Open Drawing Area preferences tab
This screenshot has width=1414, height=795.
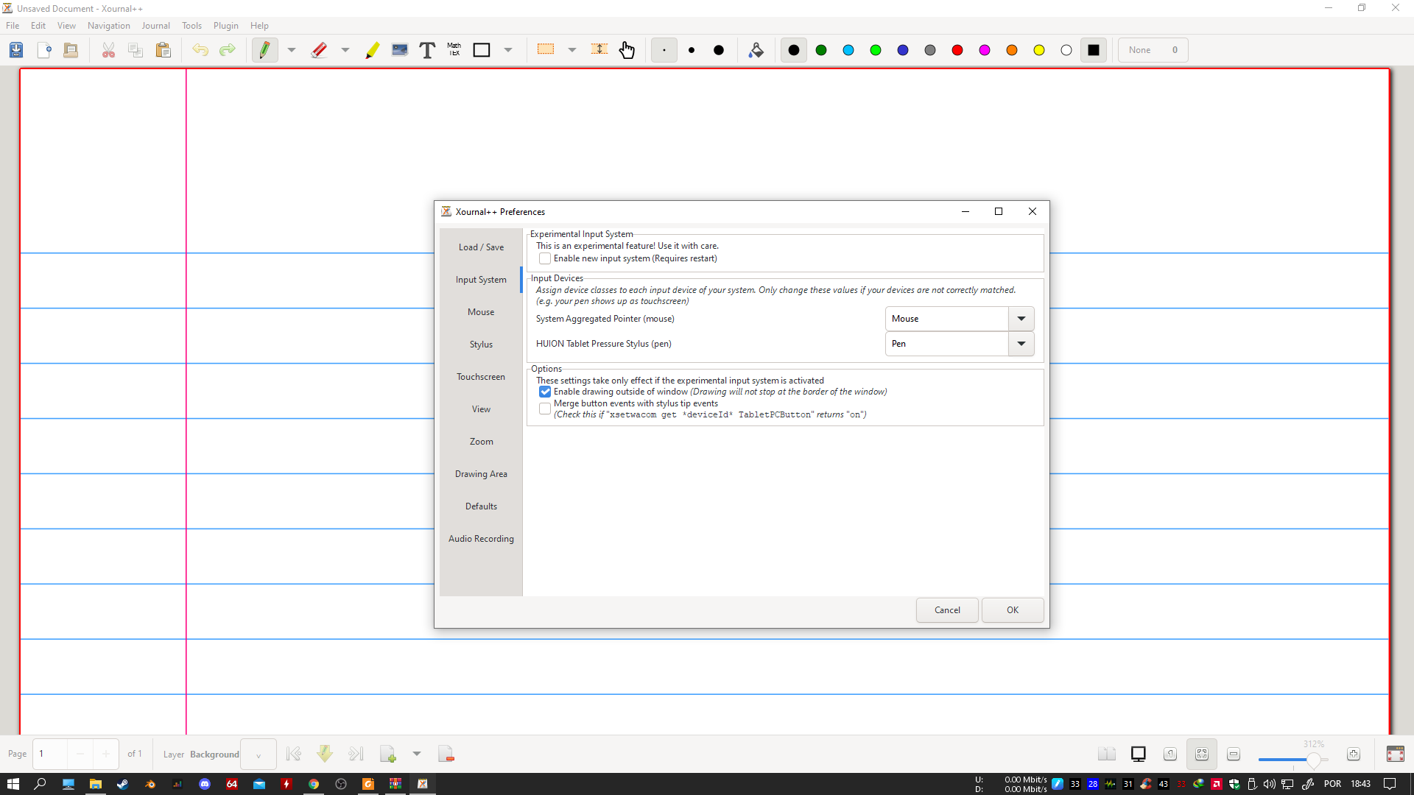tap(481, 474)
